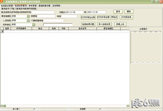
Task: Switch to the 检测登记管理 tab
Action: pos(7,5)
